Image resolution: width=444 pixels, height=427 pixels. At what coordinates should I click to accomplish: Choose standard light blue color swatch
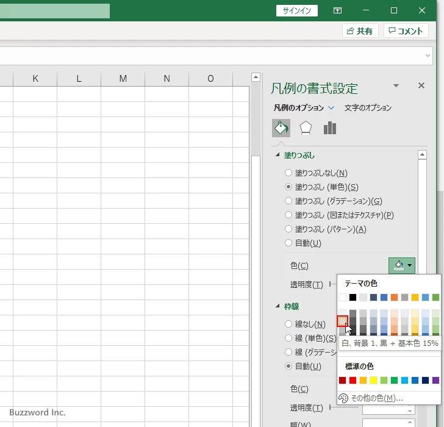[x=404, y=380]
